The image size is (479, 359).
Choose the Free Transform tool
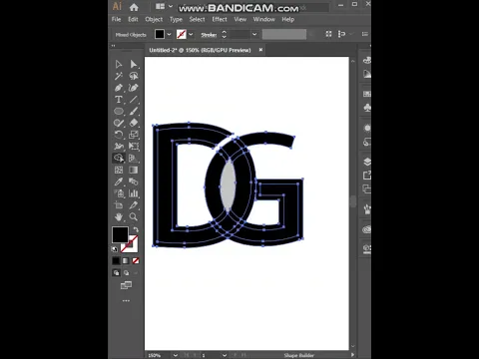(134, 147)
